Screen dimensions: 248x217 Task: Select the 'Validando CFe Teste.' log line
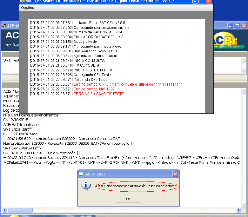click(x=69, y=80)
